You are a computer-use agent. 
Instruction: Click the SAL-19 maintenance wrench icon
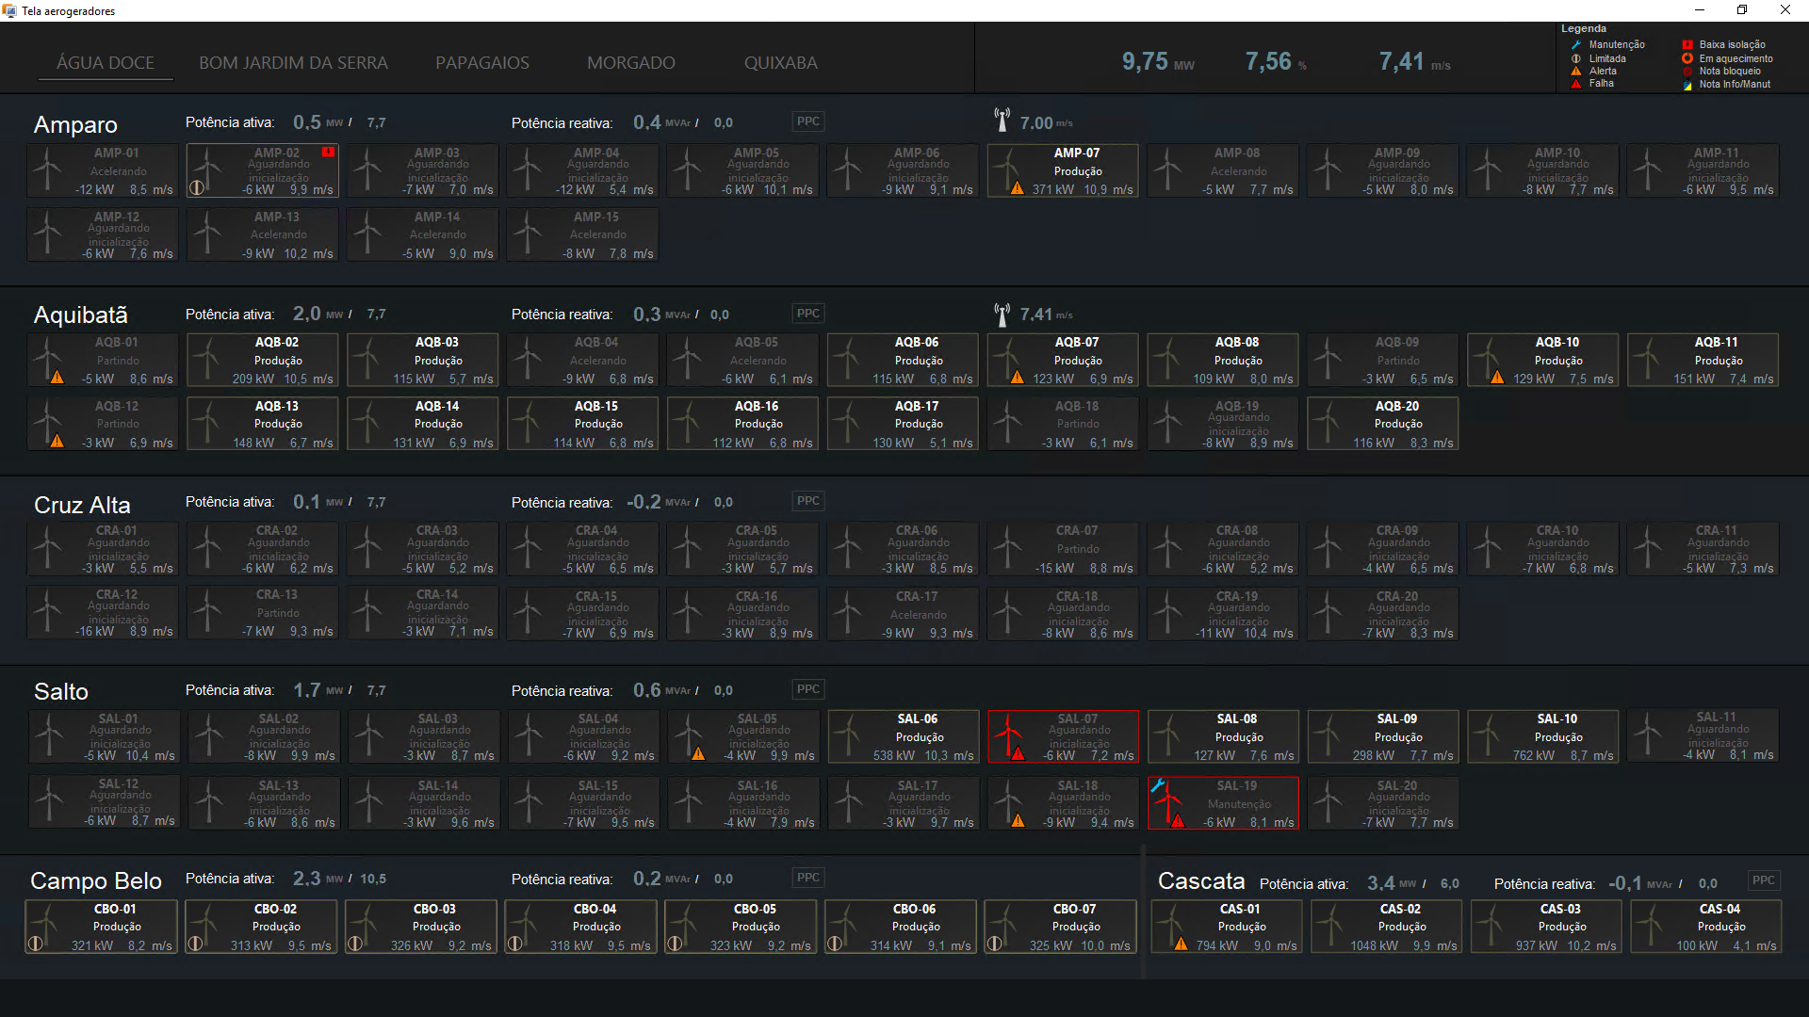[1159, 785]
